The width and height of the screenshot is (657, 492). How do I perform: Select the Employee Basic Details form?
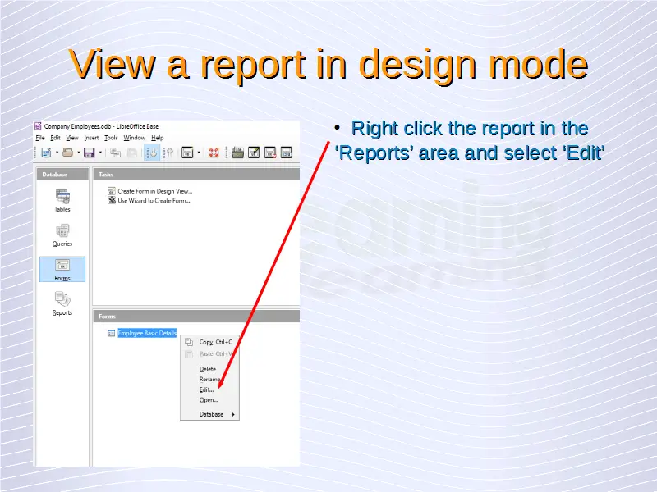pyautogui.click(x=146, y=333)
